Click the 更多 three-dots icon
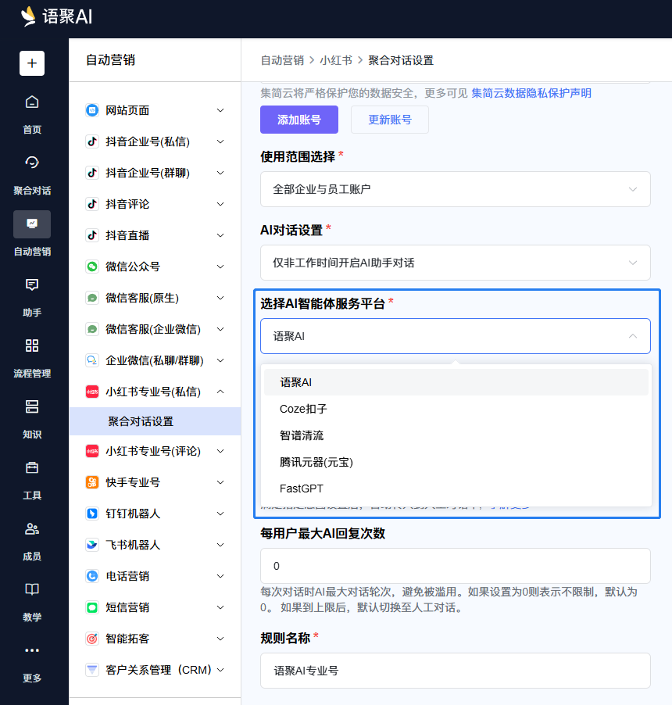 click(x=32, y=650)
